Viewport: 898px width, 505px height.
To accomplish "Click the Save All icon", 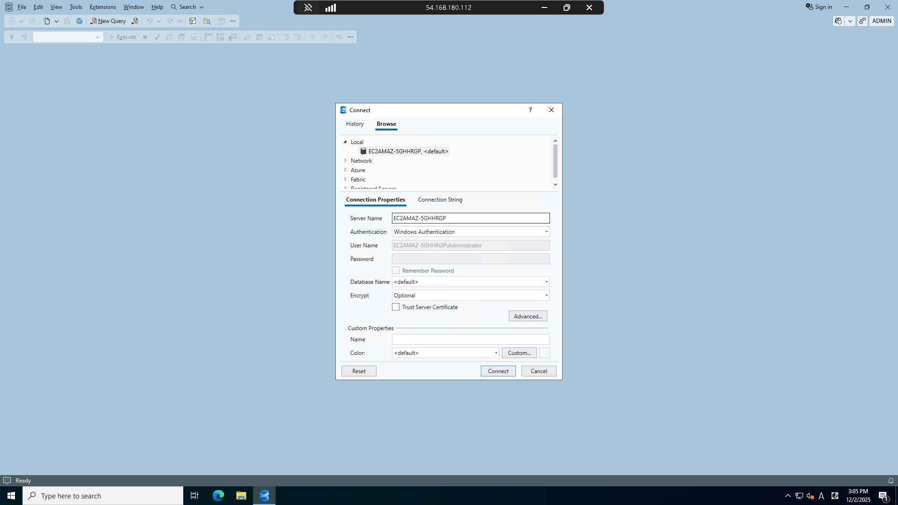I will point(80,21).
